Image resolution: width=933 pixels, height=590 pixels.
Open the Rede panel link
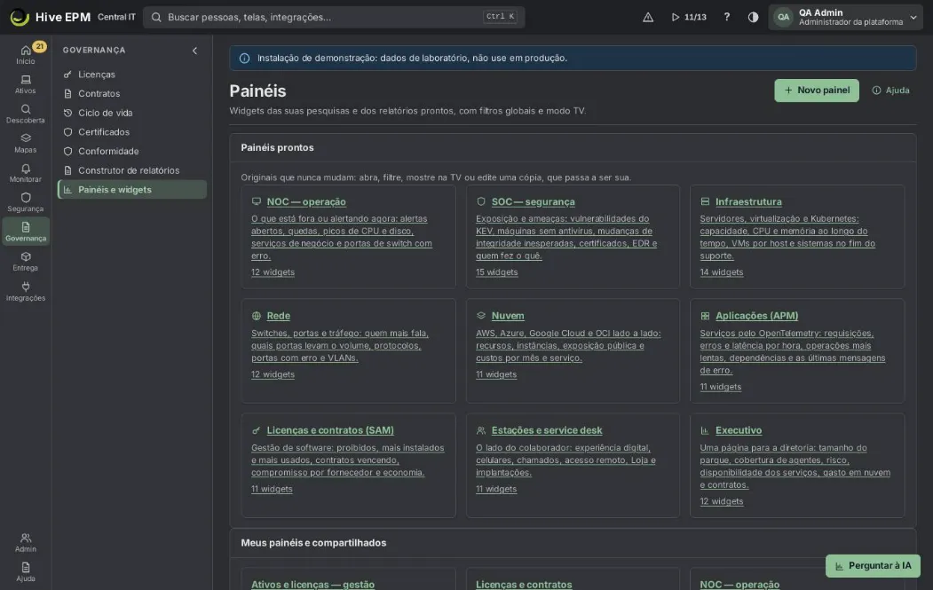(279, 316)
